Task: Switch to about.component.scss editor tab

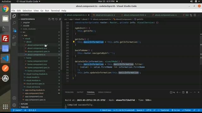Action: pos(164,15)
